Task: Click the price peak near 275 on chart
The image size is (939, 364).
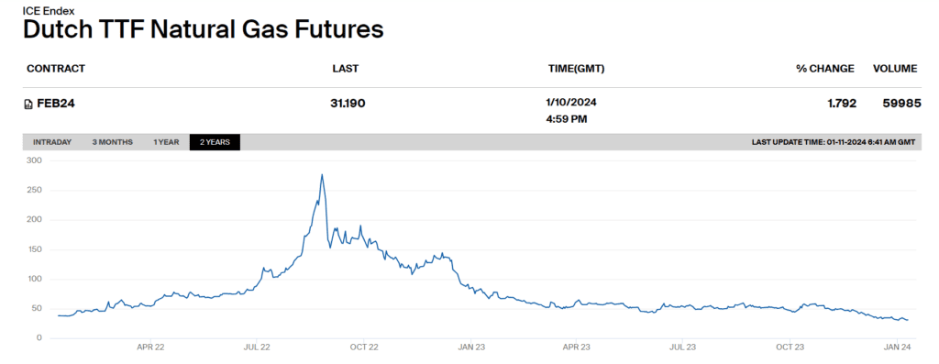Action: click(322, 175)
